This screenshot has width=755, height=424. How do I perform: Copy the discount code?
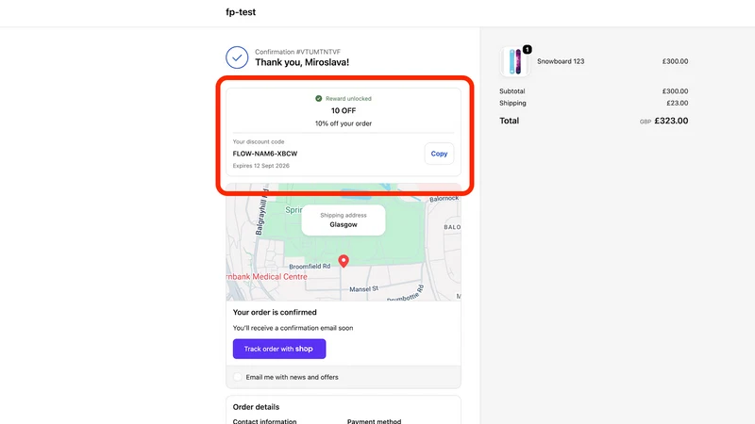pyautogui.click(x=439, y=154)
